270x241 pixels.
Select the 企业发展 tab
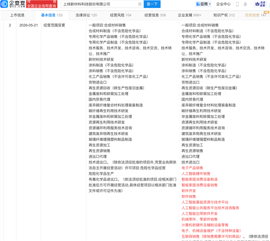(x=189, y=15)
